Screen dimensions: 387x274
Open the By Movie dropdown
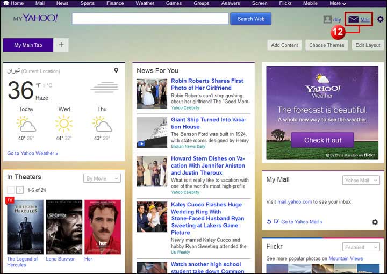(102, 178)
